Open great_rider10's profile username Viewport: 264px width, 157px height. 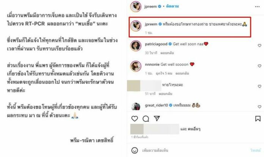(156, 105)
